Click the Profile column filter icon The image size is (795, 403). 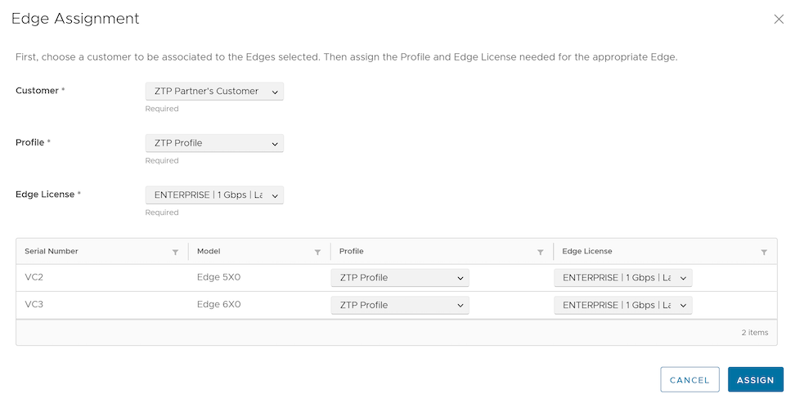pos(541,253)
